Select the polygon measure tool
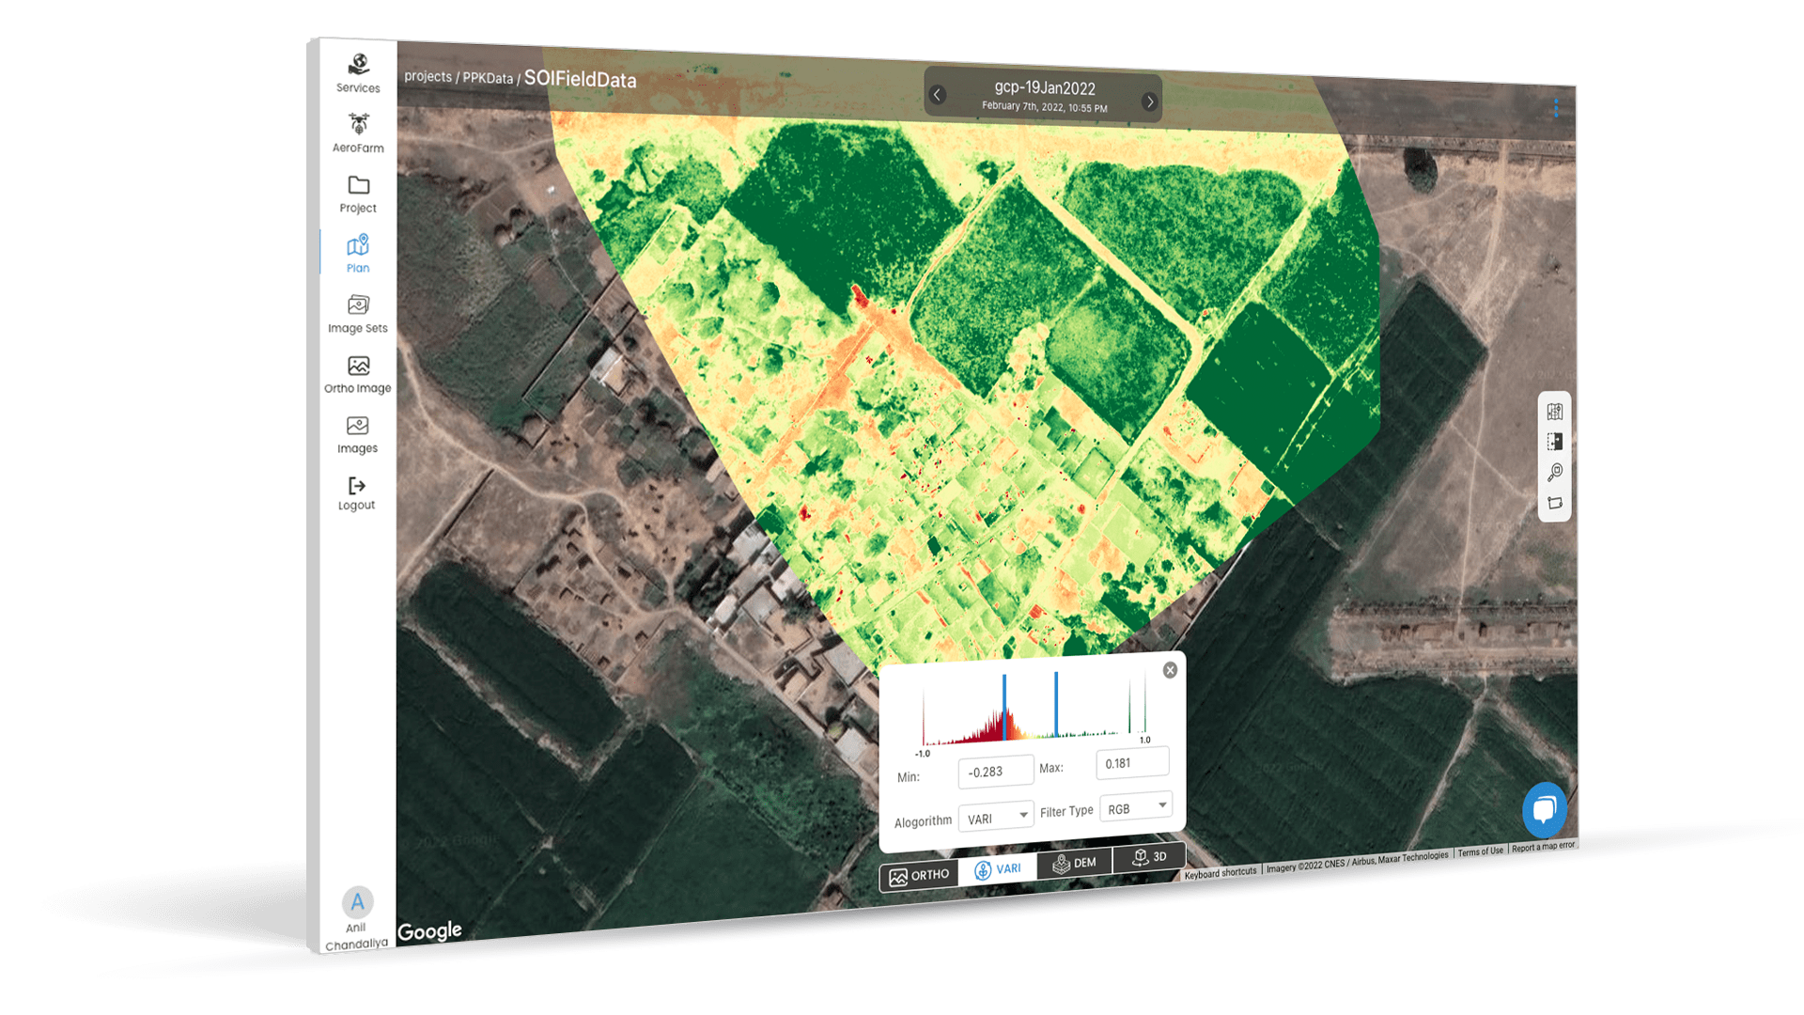 pos(1555,503)
